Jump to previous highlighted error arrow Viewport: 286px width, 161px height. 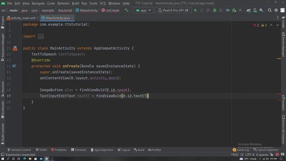[271, 25]
